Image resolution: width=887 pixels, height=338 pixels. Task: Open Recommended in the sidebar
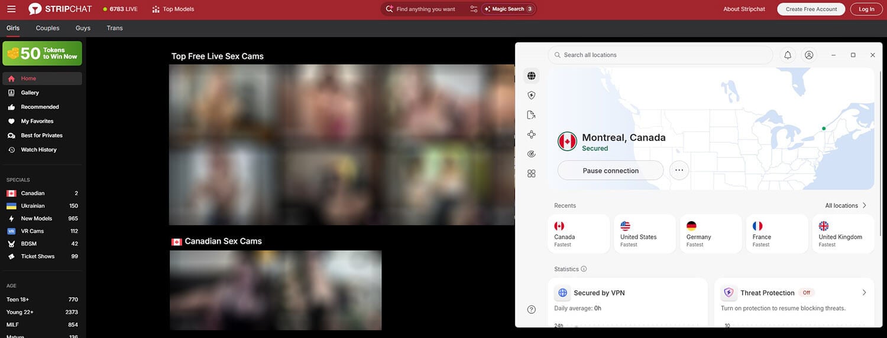pos(42,107)
